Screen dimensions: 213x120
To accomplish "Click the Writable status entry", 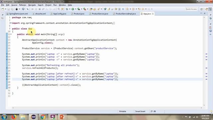I will [122, 111].
